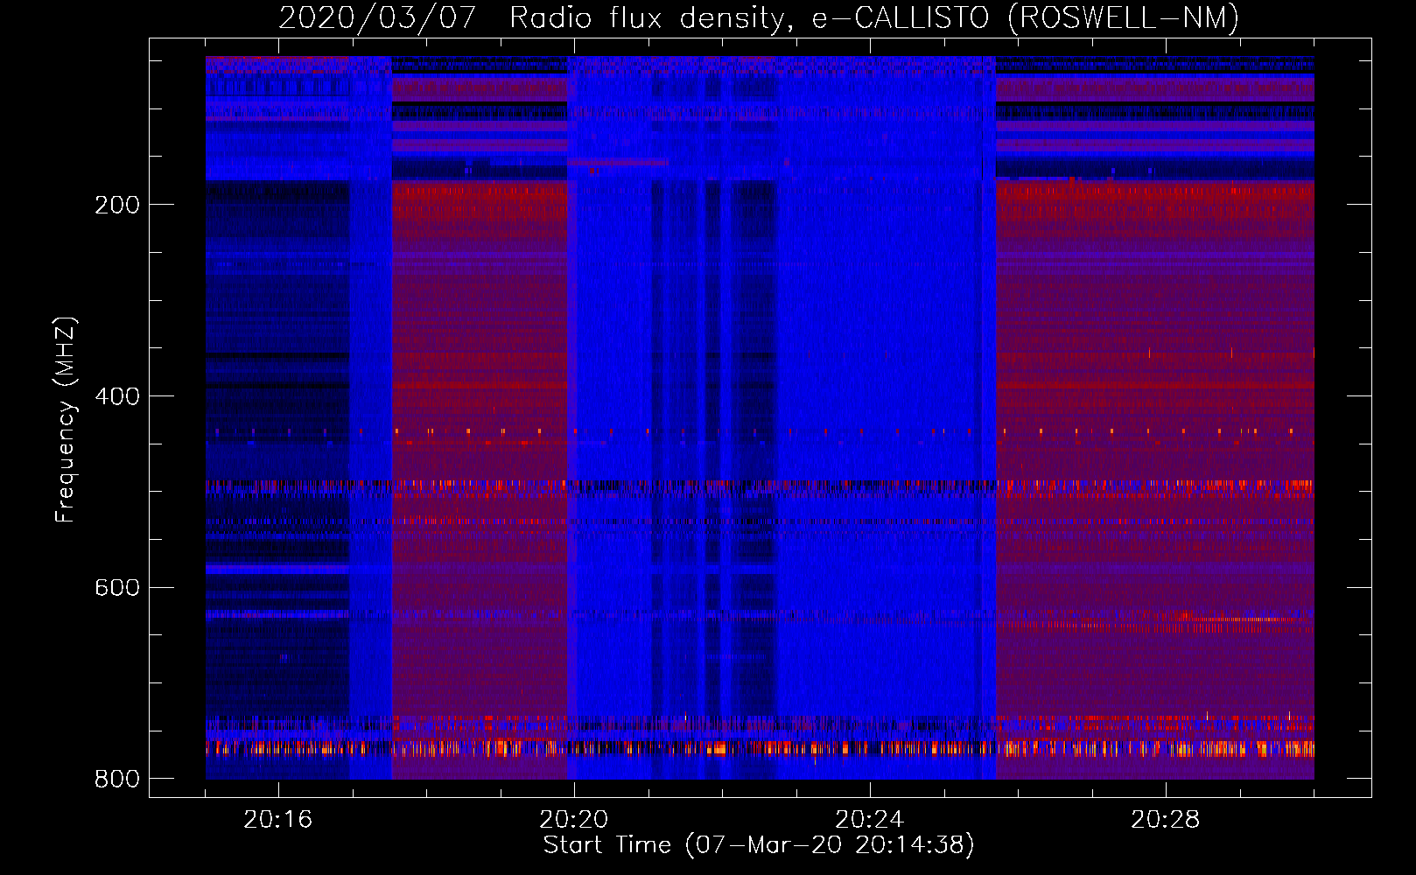
Task: Click the Start Time axis label
Action: pyautogui.click(x=759, y=845)
